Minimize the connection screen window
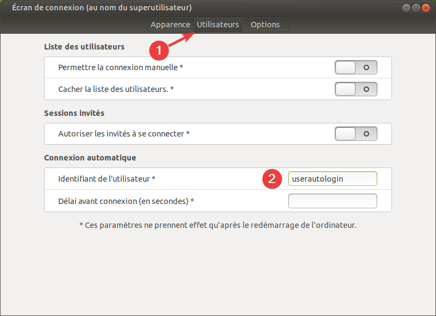Screen dimensions: 436x316 [406, 8]
